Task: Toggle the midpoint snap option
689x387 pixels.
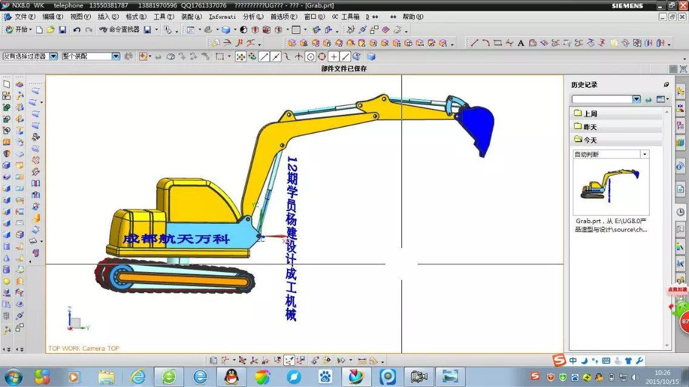Action: 275,57
